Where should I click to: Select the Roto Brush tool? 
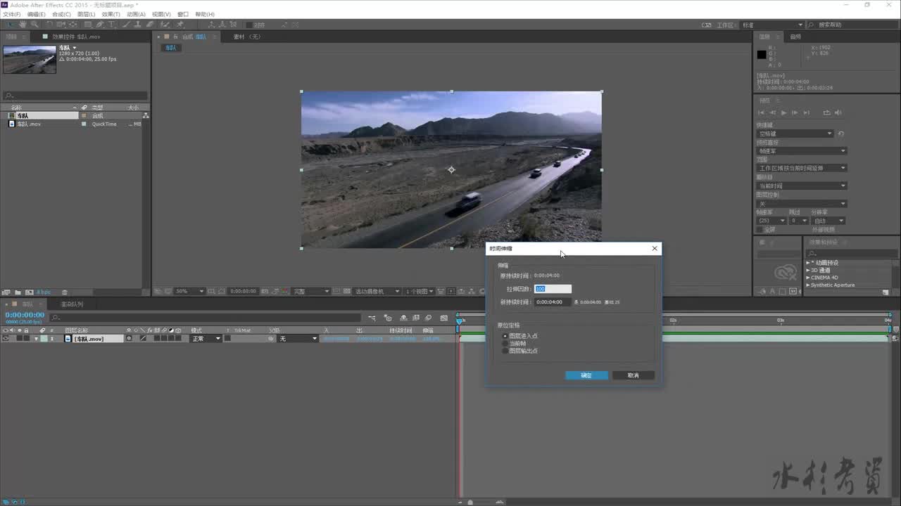pos(165,25)
